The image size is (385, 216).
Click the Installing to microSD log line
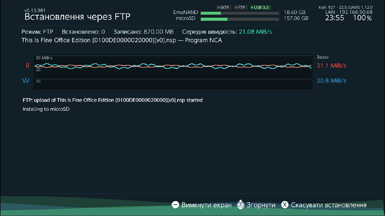click(46, 109)
